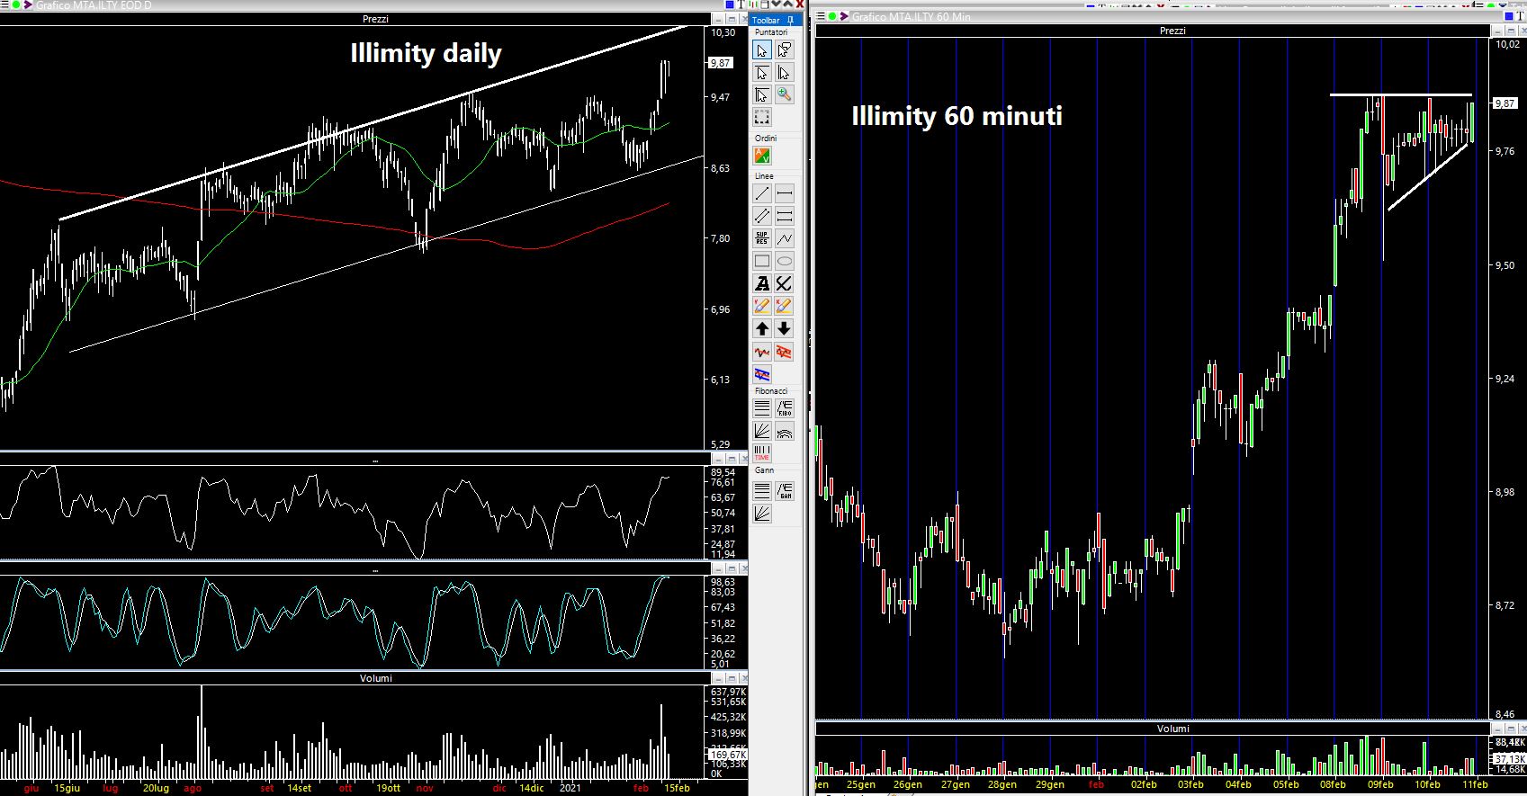
Task: Pin the Toolbar panel
Action: point(791,20)
